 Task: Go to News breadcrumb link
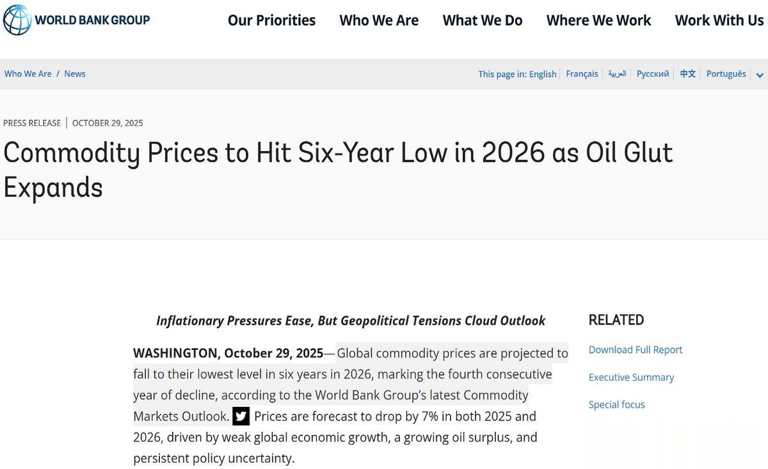(75, 74)
